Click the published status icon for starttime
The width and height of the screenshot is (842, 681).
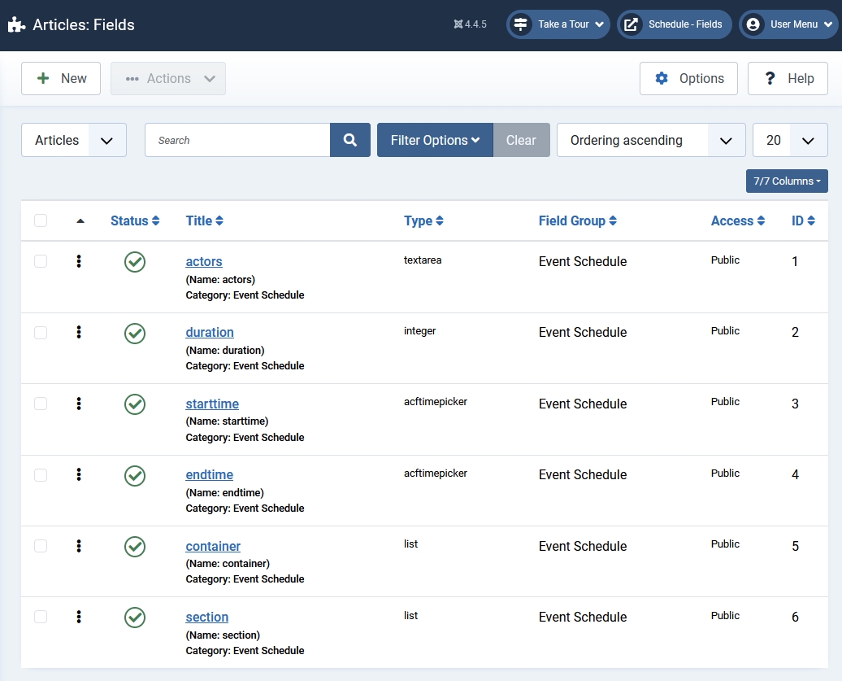(135, 404)
